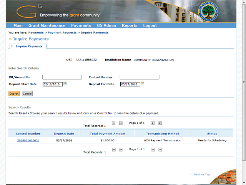Collapse the Inquire Payments tab panel
Image resolution: width=246 pixels, height=185 pixels.
12,46
